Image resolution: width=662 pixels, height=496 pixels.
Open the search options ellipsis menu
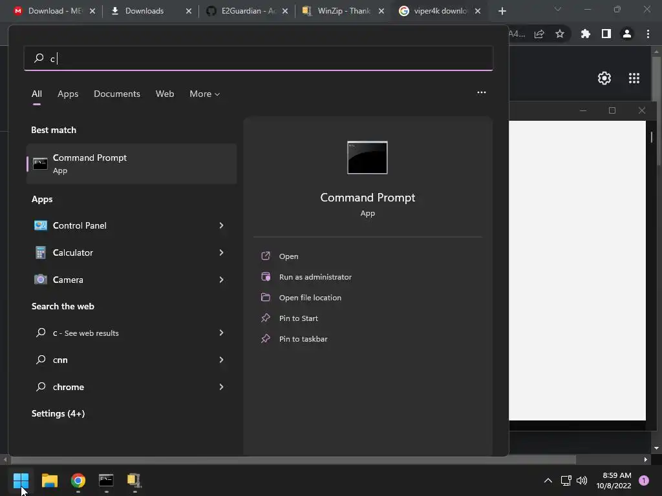click(481, 92)
